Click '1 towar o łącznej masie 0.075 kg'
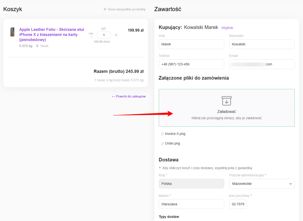 point(119,80)
